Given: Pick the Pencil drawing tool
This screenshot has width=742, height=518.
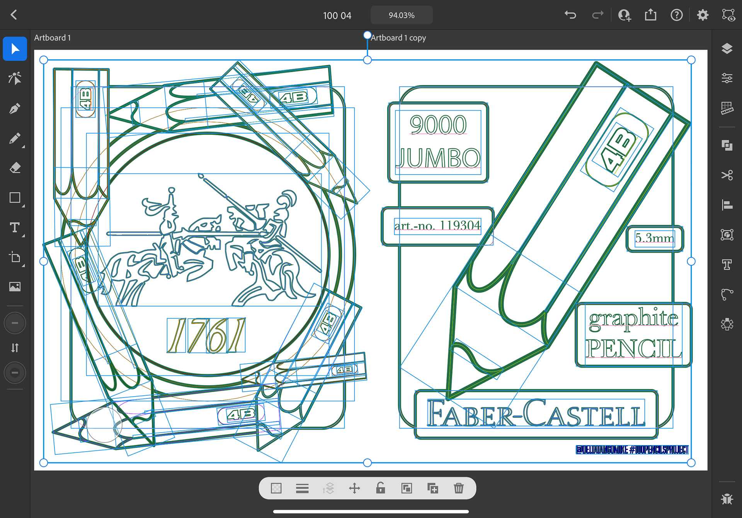Looking at the screenshot, I should [x=15, y=138].
